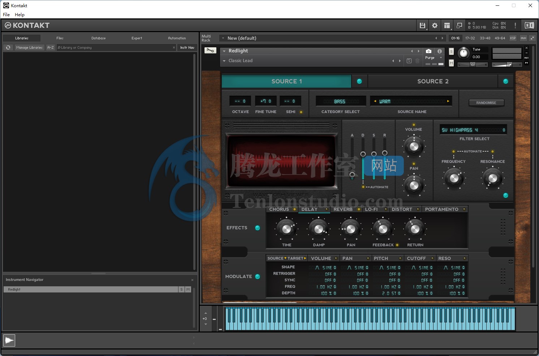Screen dimensions: 539x356
Task: Toggle Source 1 power button
Action: (359, 81)
